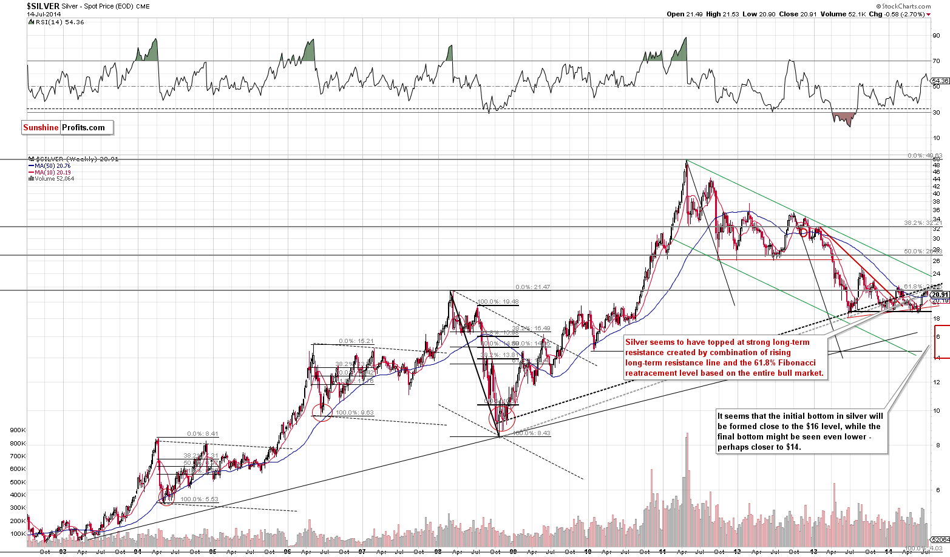Image resolution: width=950 pixels, height=557 pixels.
Task: Click the '38.2%: 32.21' Fibonacci label
Action: point(922,223)
